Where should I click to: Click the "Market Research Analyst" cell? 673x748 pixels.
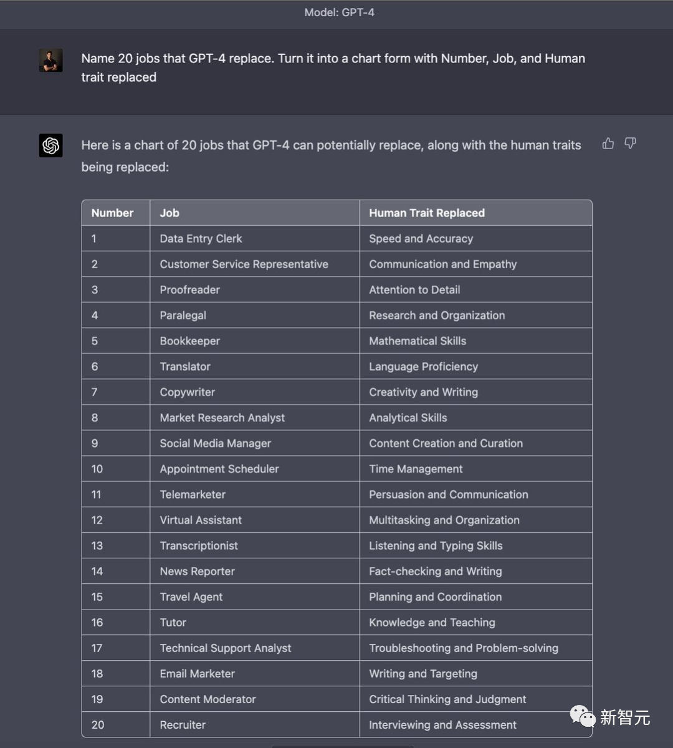222,417
